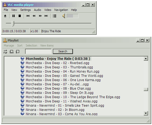Skip to next track

click(46, 16)
